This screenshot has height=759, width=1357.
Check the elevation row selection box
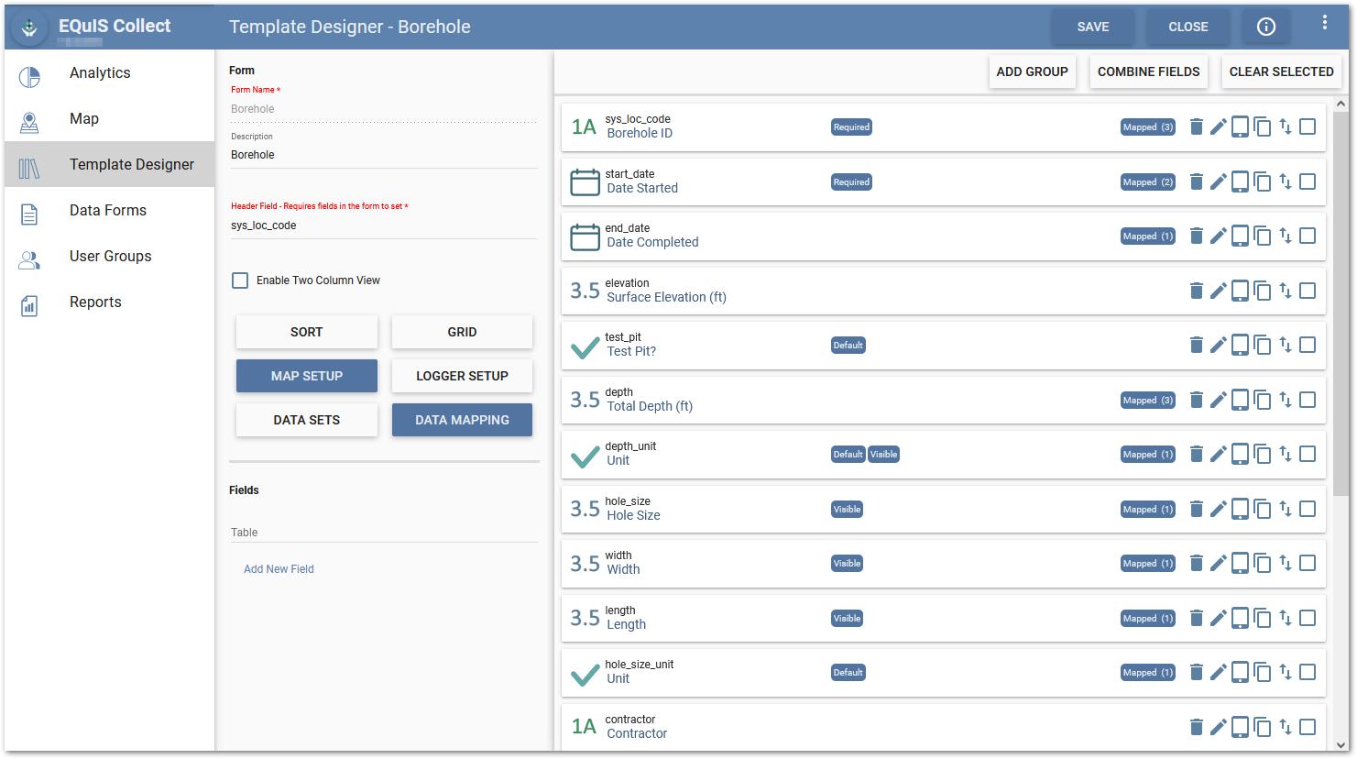tap(1308, 291)
